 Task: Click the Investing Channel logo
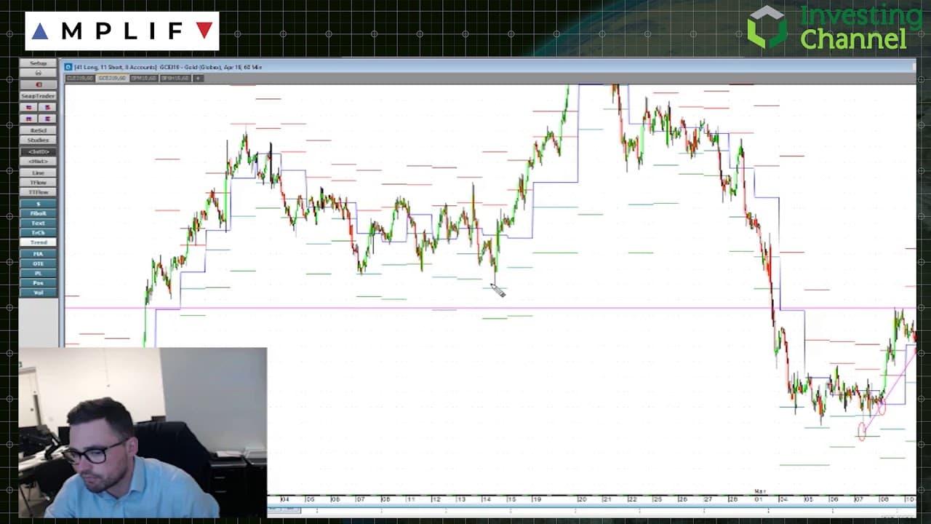(834, 28)
